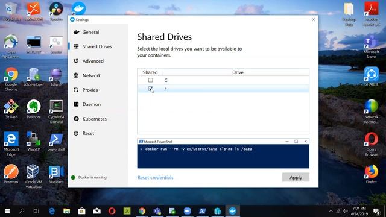Click the Reset credentials link
Image resolution: width=386 pixels, height=217 pixels.
coord(156,178)
